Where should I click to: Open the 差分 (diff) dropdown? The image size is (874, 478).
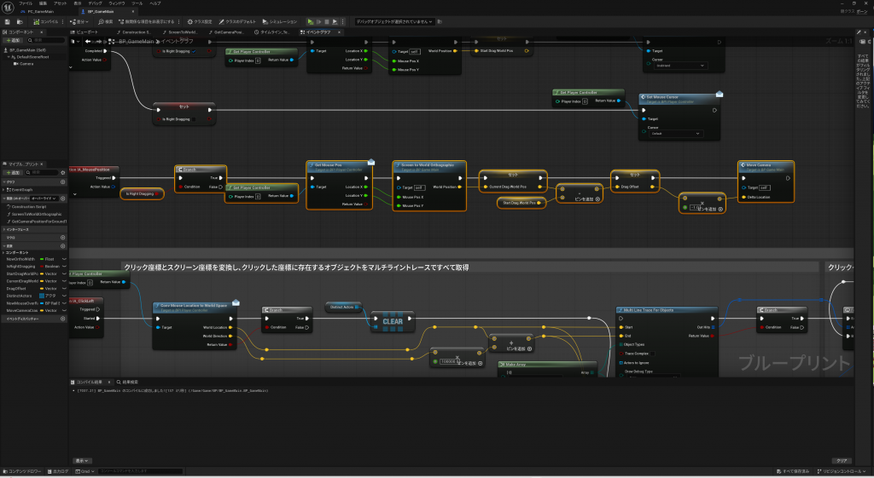[x=79, y=21]
